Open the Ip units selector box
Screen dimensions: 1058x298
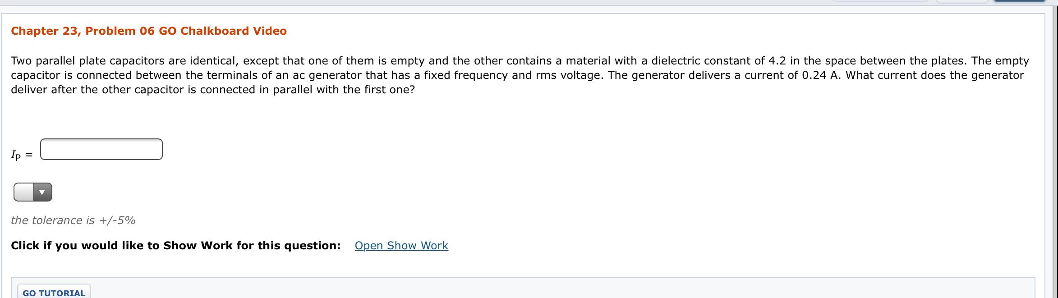33,193
